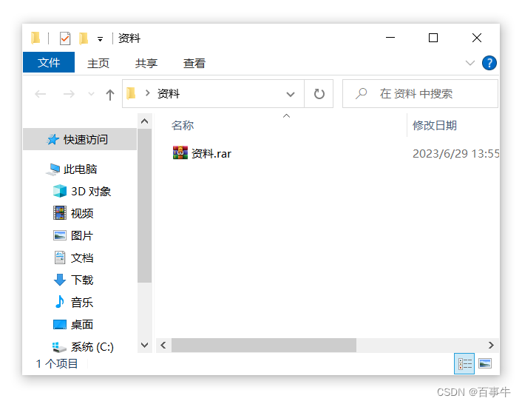Go up one folder level
The width and height of the screenshot is (522, 404).
110,95
